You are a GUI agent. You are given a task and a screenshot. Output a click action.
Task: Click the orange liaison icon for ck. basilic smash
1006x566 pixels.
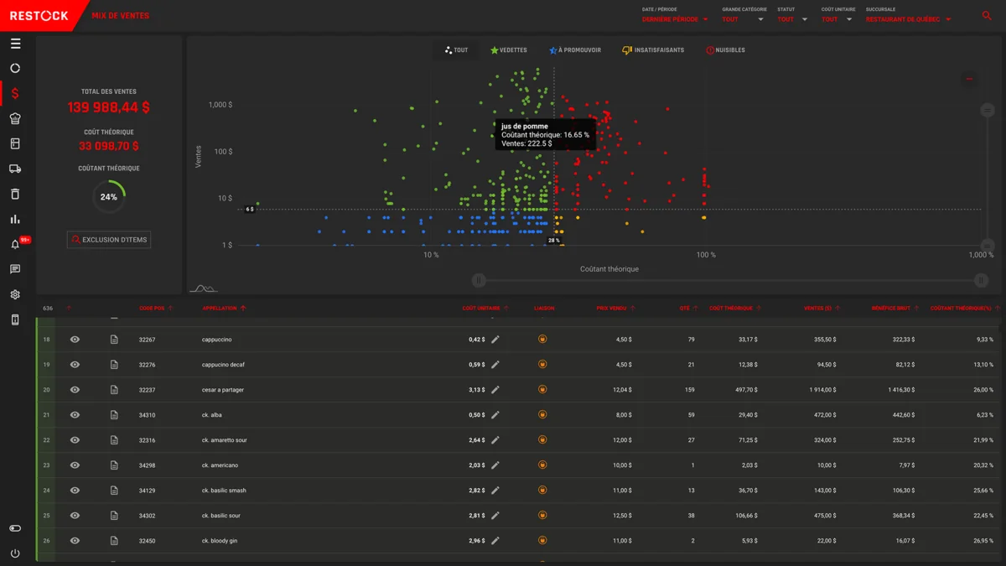542,491
